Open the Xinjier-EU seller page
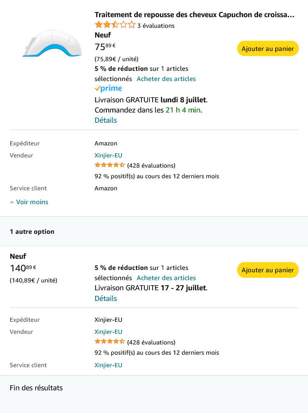 click(108, 155)
